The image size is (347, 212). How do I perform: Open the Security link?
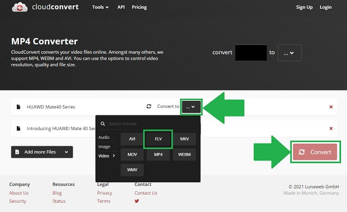(17, 201)
